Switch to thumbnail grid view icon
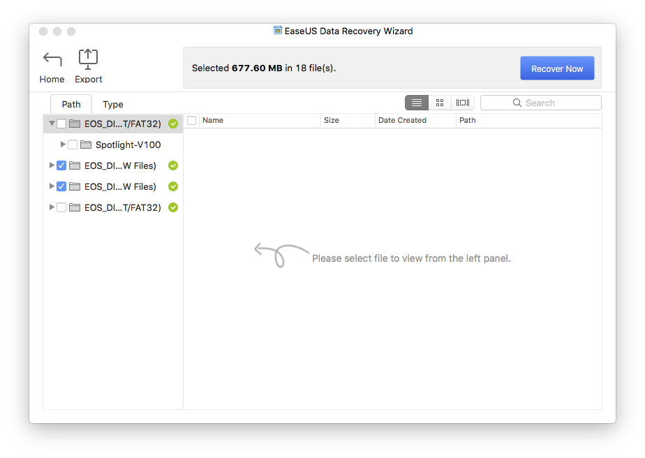Viewport: 645px width, 458px height. point(440,103)
